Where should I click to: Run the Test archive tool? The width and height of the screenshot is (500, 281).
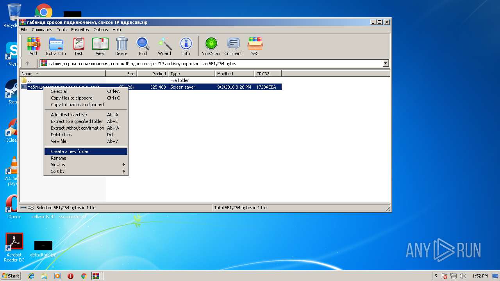(79, 46)
